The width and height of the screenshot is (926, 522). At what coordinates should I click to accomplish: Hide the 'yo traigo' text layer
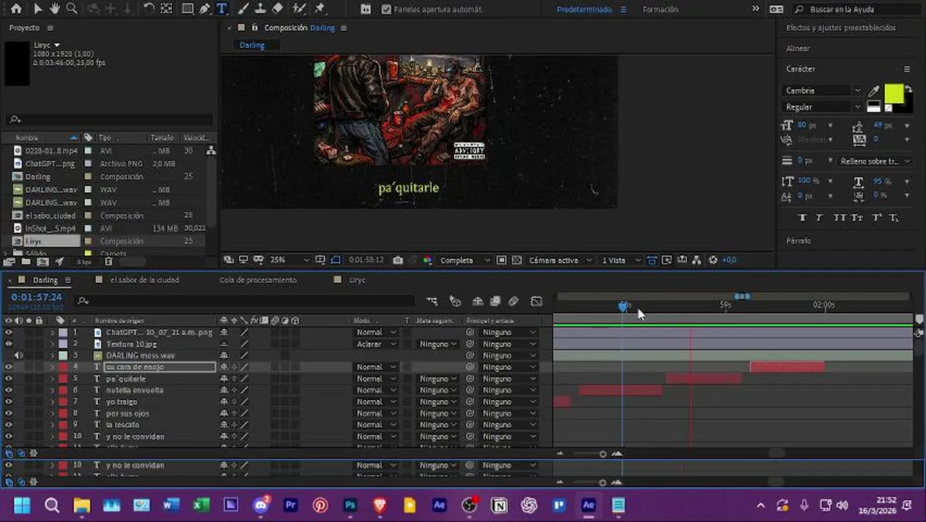[9, 402]
